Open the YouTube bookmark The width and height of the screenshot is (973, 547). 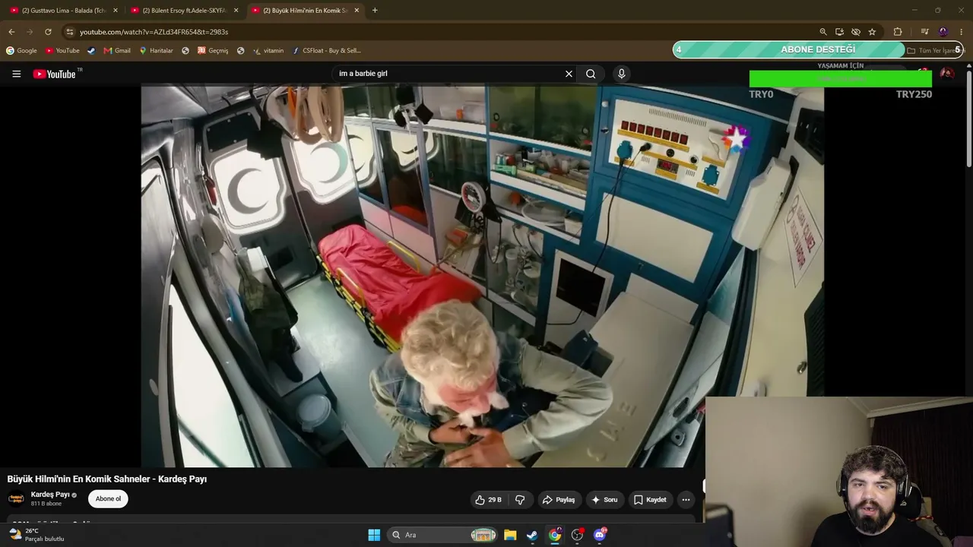tap(62, 51)
